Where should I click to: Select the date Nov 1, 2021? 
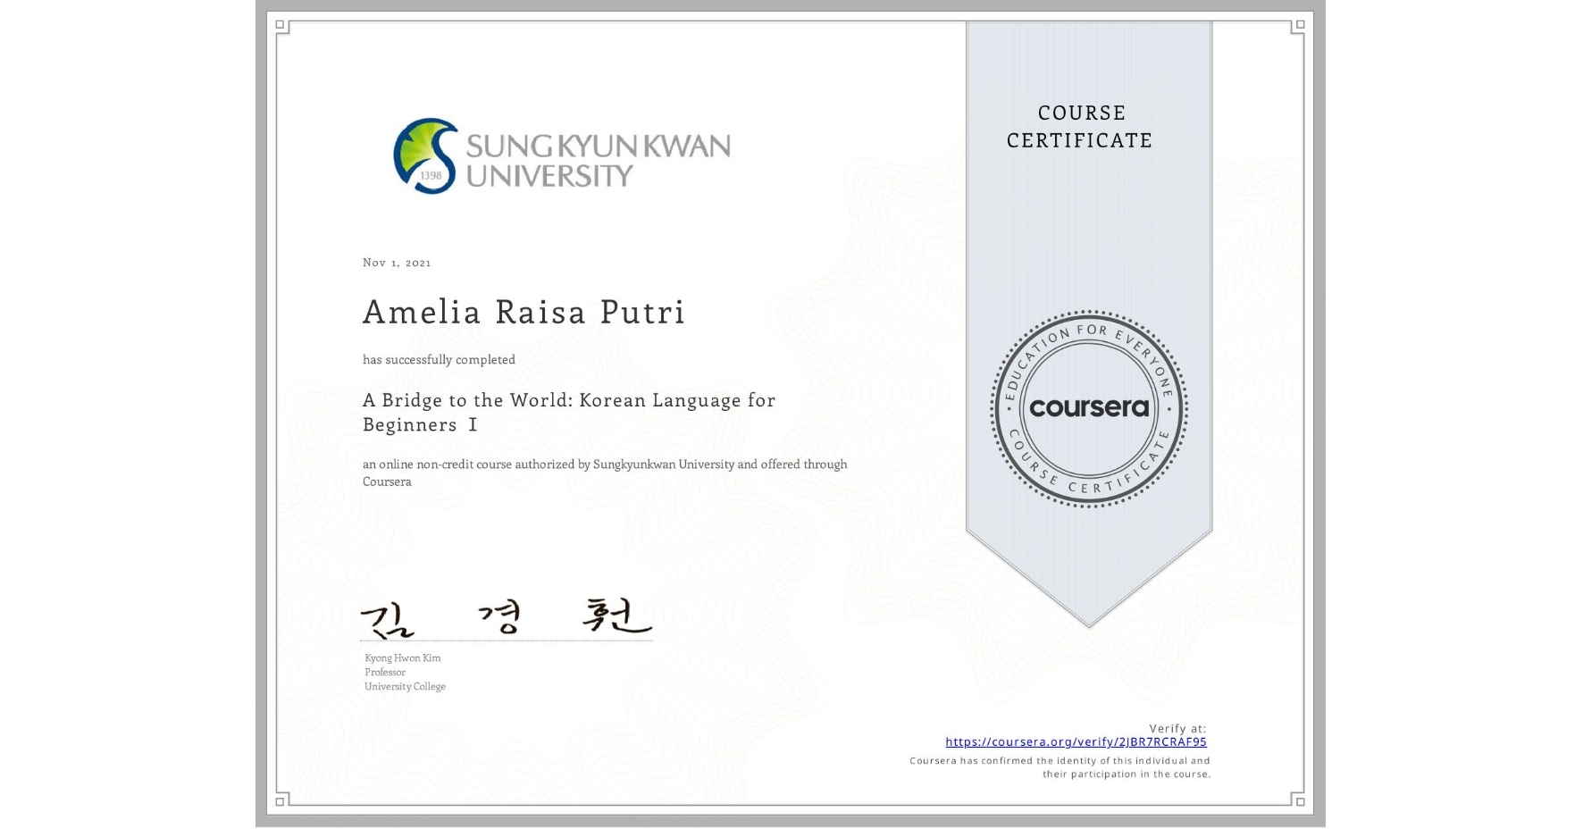point(396,262)
